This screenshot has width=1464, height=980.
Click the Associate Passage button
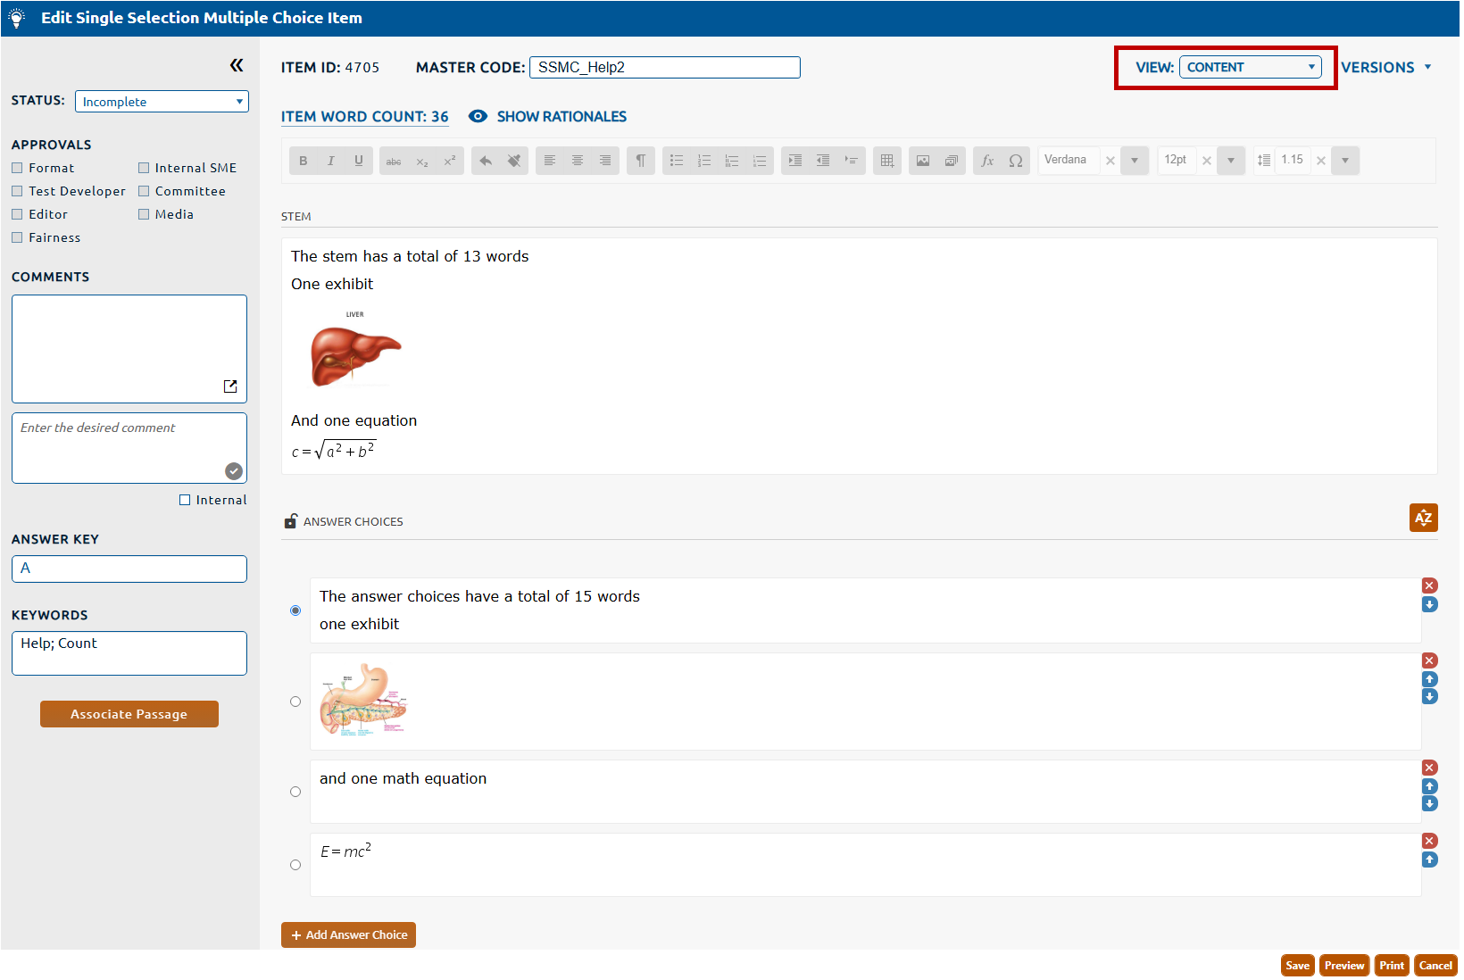click(129, 714)
